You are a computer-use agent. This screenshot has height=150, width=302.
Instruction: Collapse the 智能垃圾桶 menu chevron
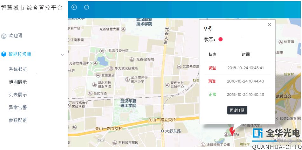pyautogui.click(x=62, y=55)
